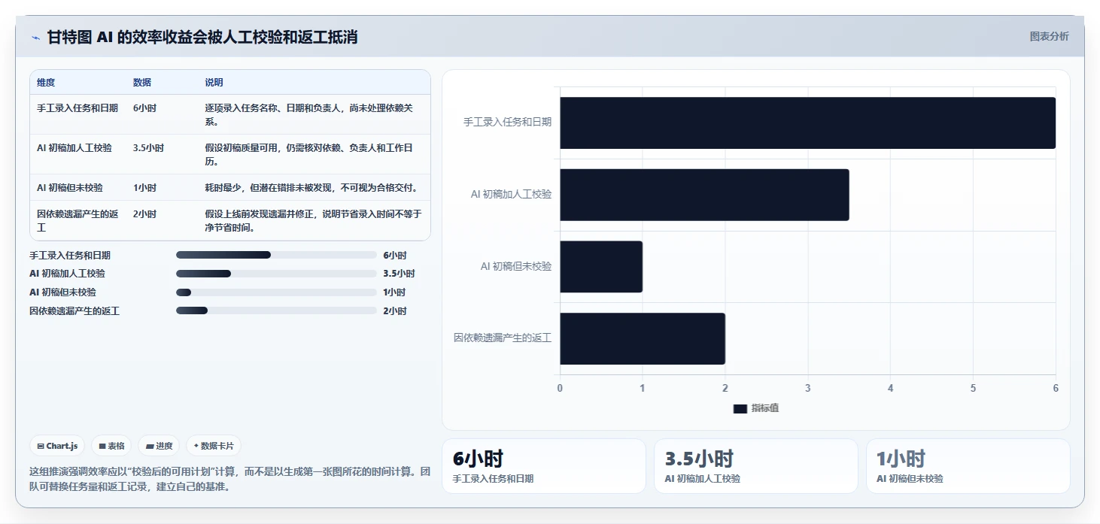The width and height of the screenshot is (1100, 524).
Task: Click the description starting 耗时最少
Action: click(311, 188)
